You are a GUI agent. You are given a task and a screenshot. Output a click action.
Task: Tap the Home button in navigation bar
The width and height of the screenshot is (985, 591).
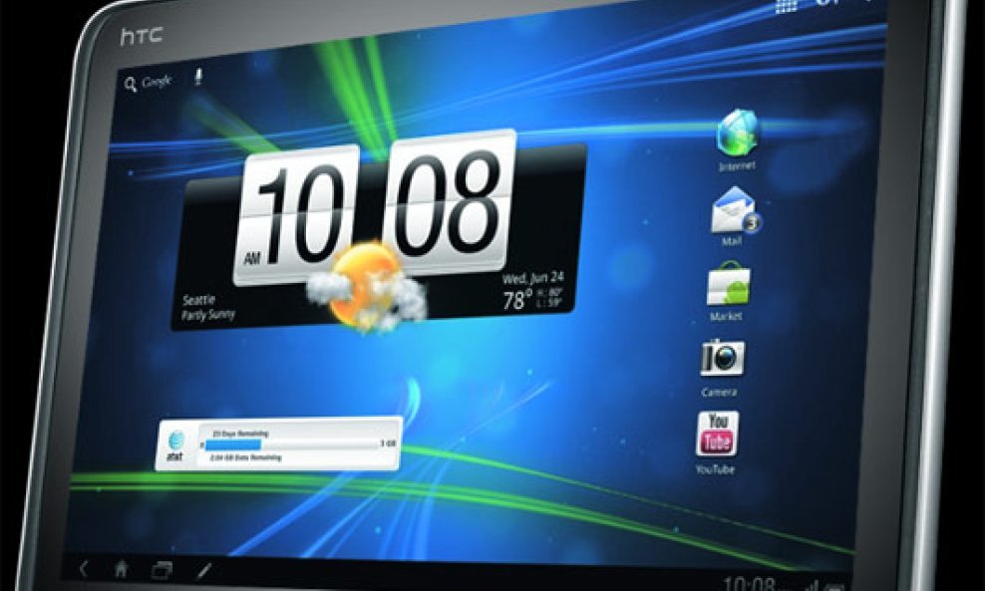[122, 569]
